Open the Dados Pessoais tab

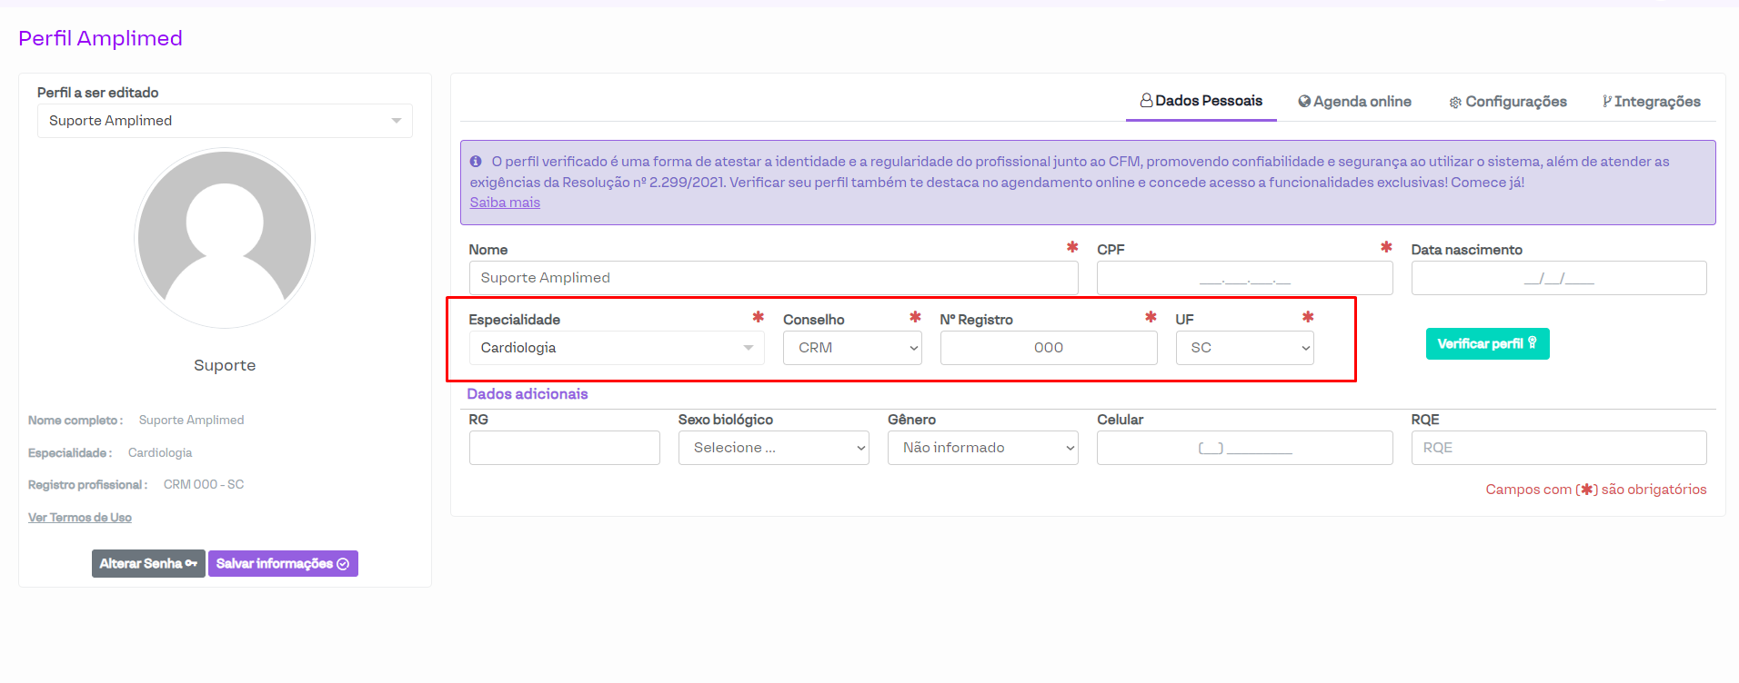click(1201, 101)
